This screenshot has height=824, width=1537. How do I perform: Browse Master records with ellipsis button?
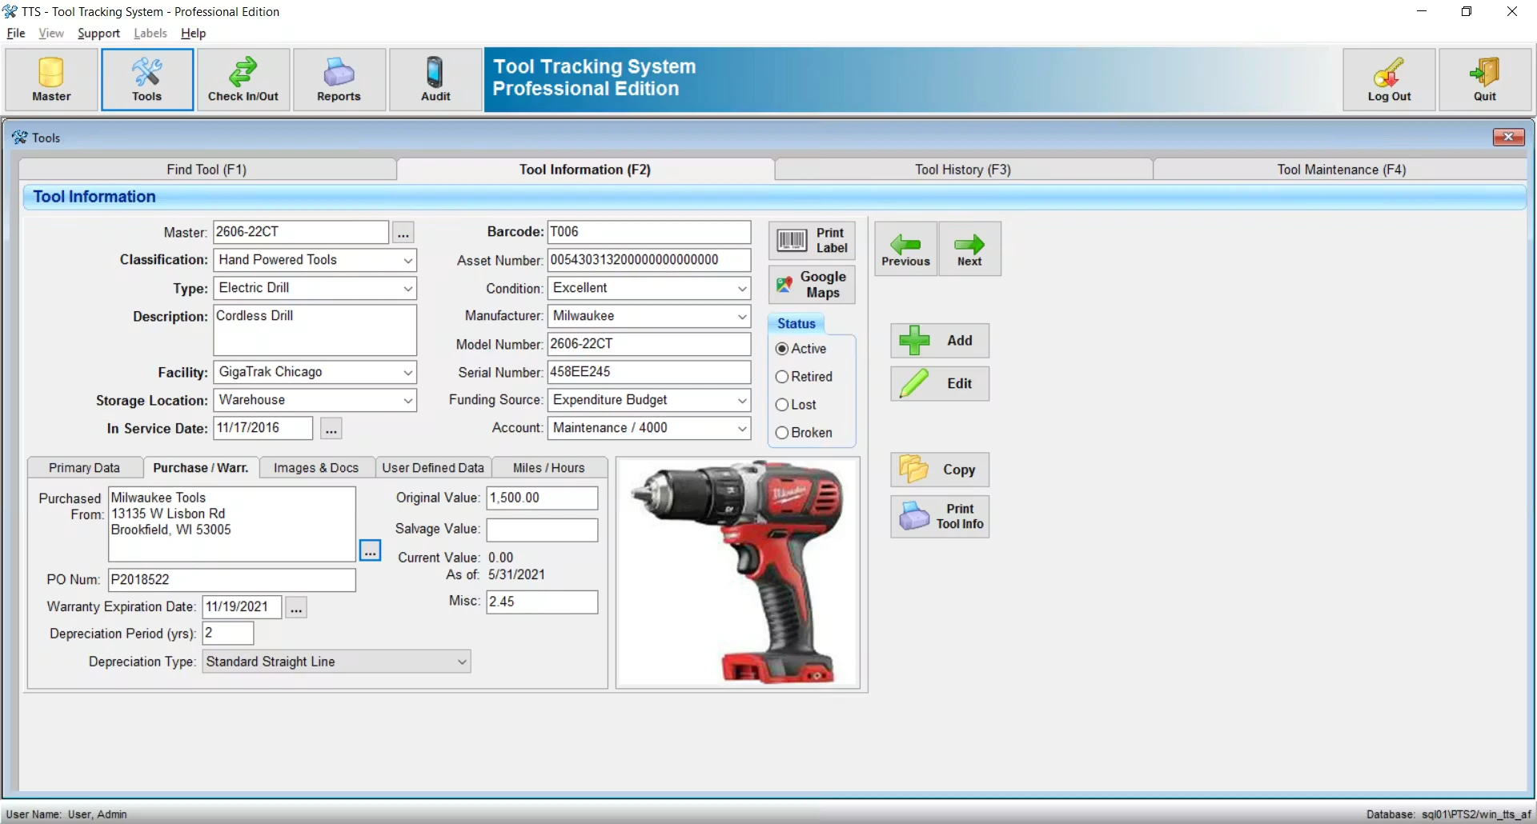point(403,233)
